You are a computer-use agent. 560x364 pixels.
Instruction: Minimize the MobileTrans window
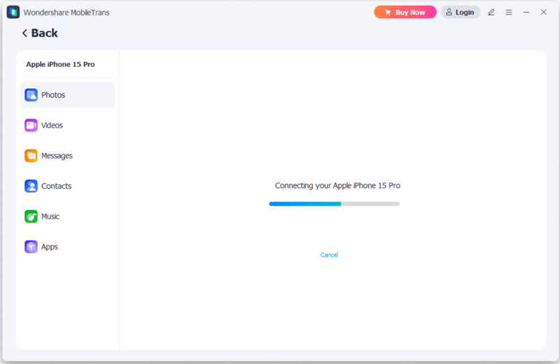coord(526,13)
